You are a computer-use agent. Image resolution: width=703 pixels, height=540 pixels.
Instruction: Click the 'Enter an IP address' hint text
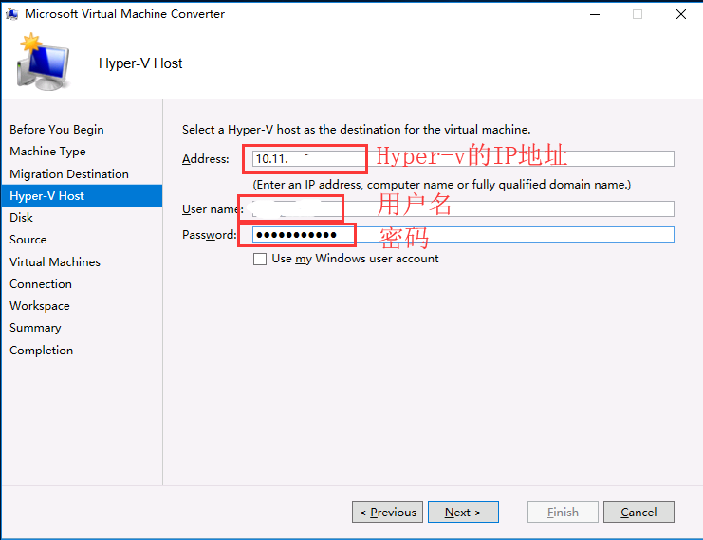(441, 185)
